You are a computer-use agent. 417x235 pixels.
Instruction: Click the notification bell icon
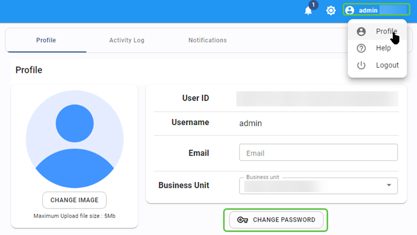[308, 11]
